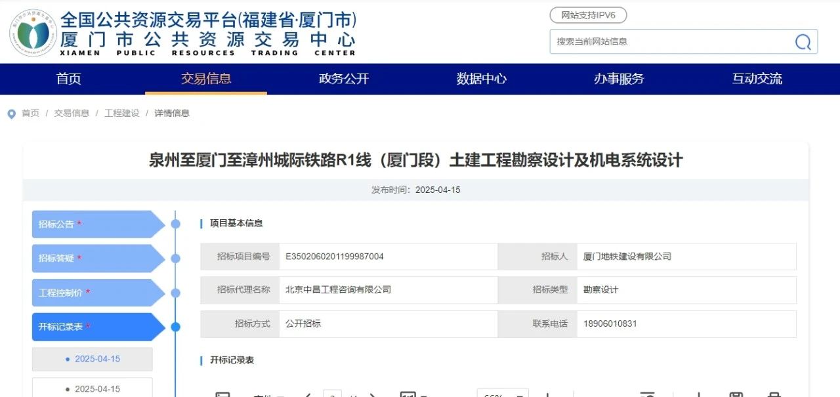
Task: Click the 网站支持IPV6 button
Action: tap(588, 15)
